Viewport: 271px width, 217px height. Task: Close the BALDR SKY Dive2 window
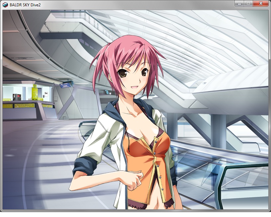(x=261, y=3)
